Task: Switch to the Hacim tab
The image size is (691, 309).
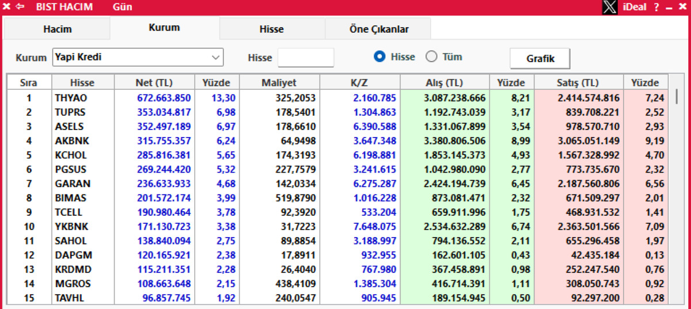Action: pyautogui.click(x=58, y=29)
